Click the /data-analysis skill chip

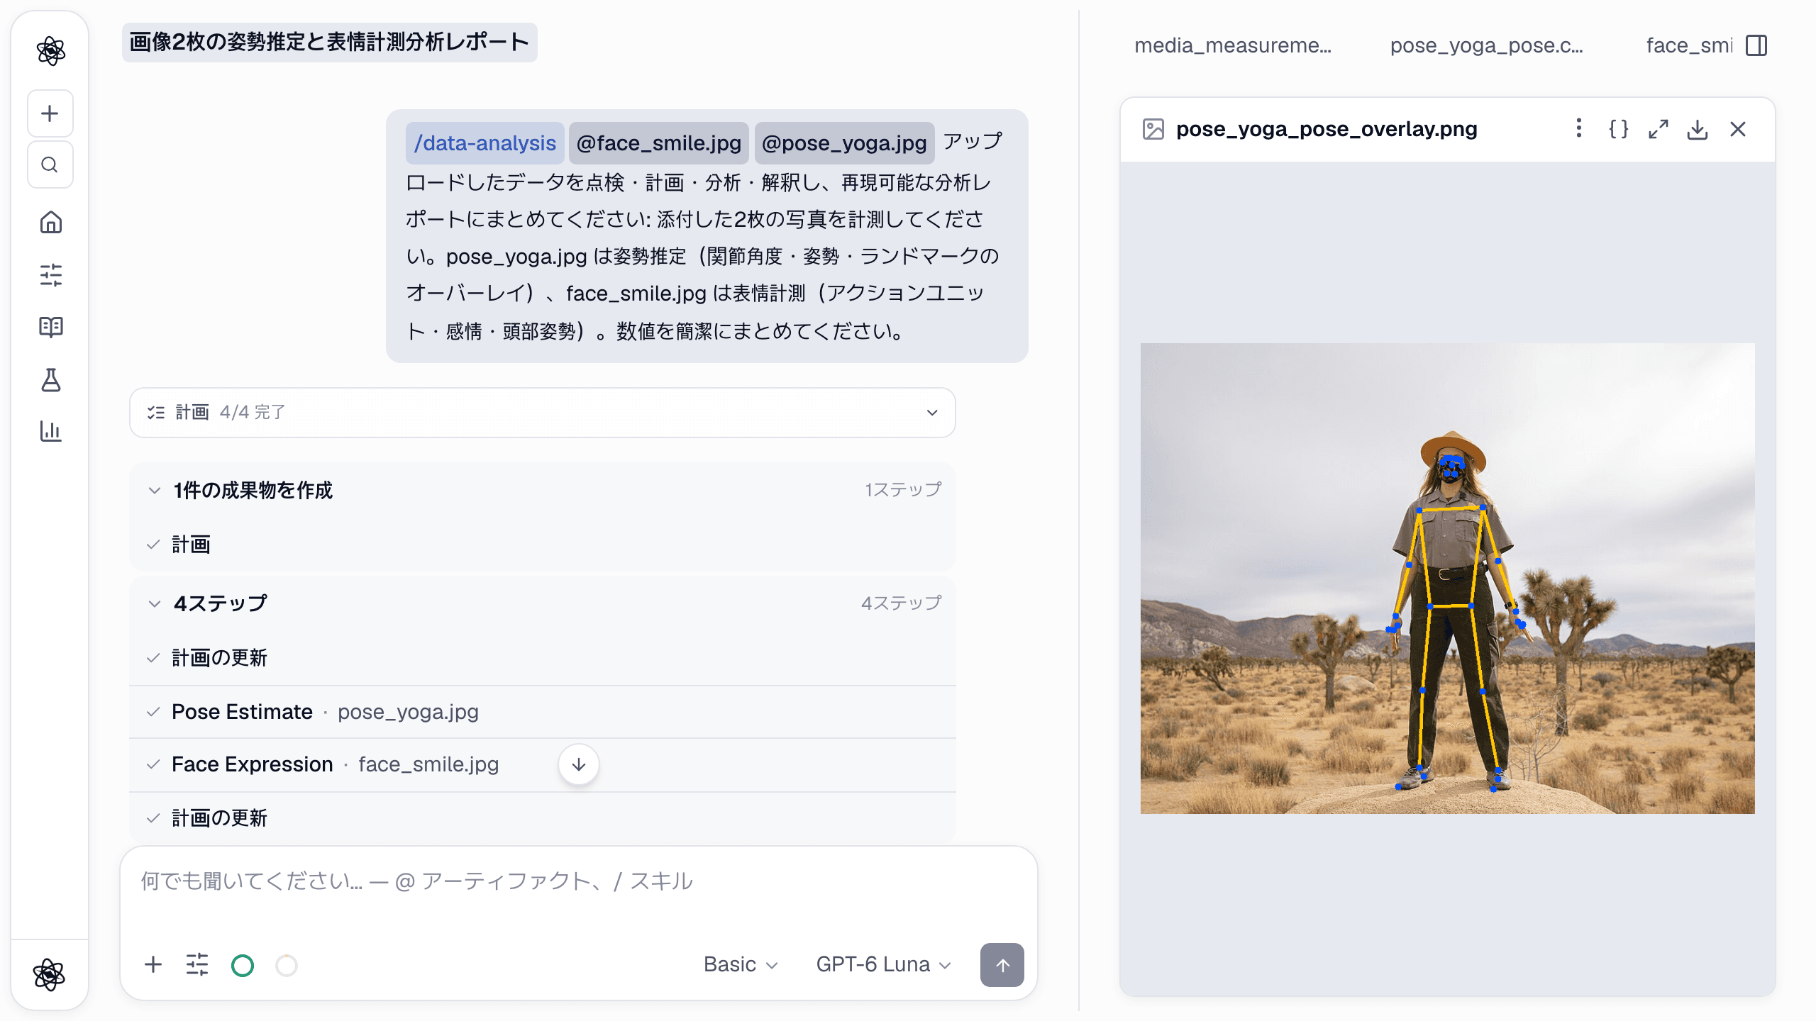coord(485,143)
